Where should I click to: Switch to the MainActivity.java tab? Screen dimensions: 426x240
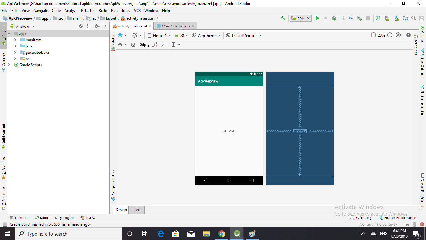pos(176,26)
